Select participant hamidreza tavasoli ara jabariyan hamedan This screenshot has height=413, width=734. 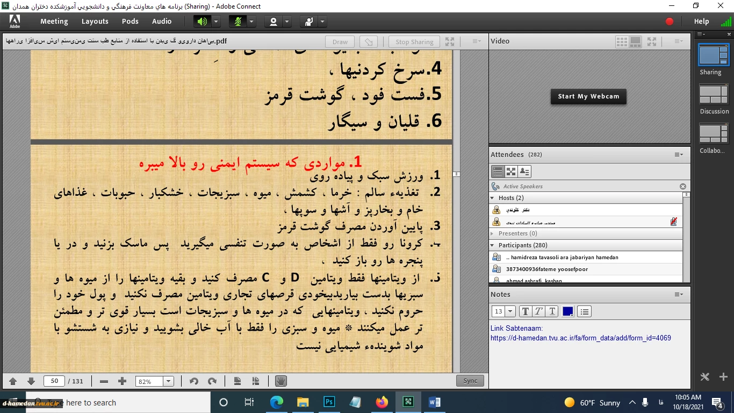(x=586, y=257)
